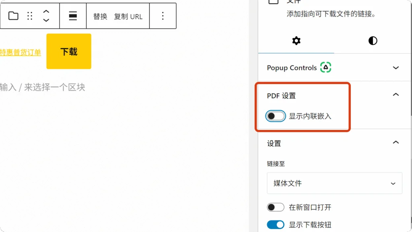
Task: Collapse the PDF 设置 section
Action: click(x=396, y=95)
